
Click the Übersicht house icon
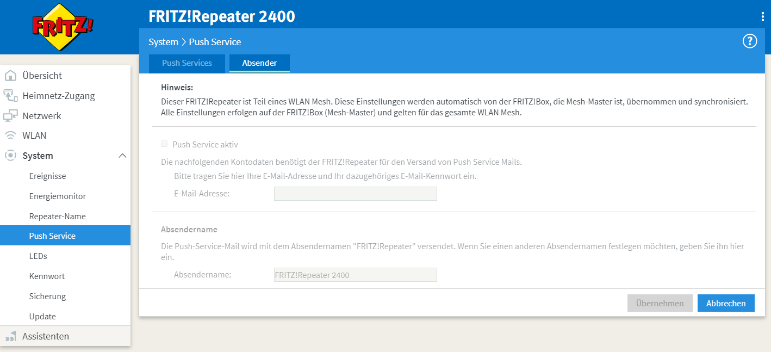(10, 76)
